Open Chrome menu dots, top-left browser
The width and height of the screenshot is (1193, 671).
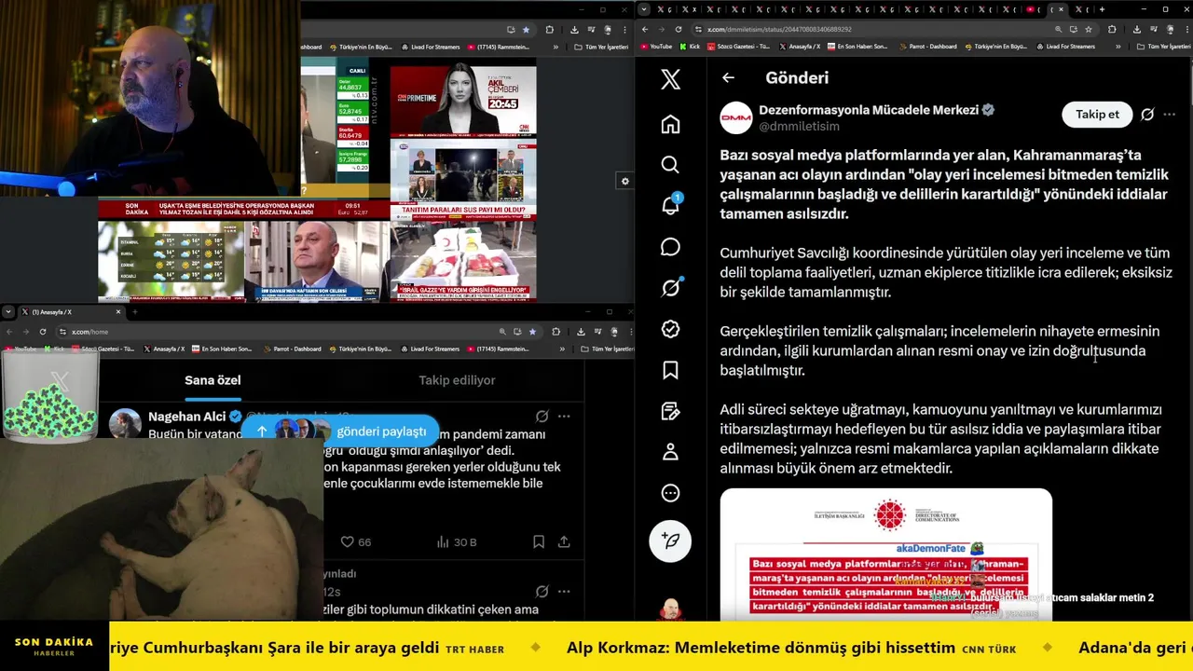pyautogui.click(x=624, y=29)
